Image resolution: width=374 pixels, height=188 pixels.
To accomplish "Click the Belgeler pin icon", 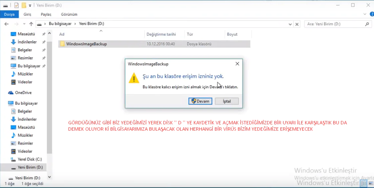I will coord(44,50).
